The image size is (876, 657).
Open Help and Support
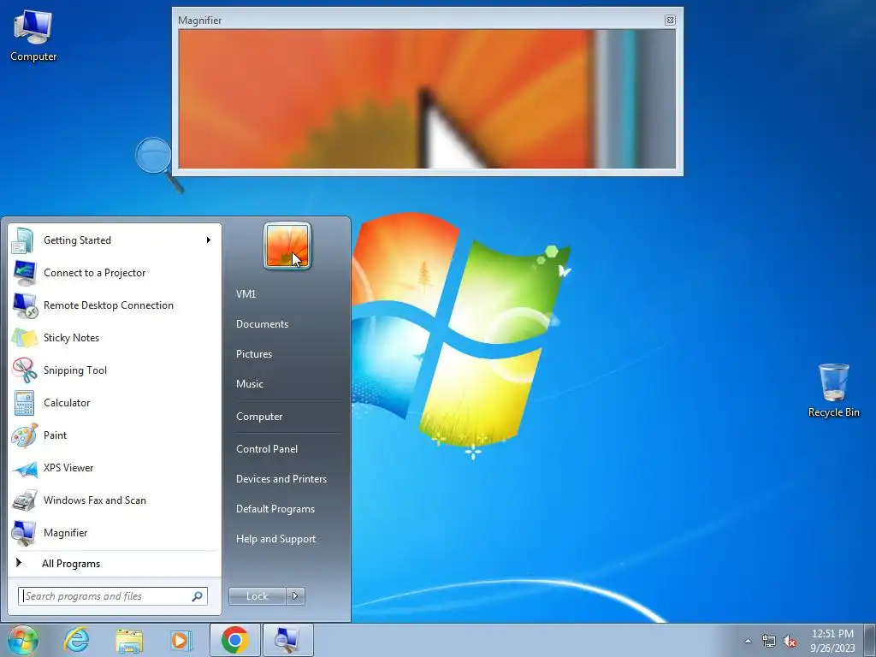click(275, 539)
